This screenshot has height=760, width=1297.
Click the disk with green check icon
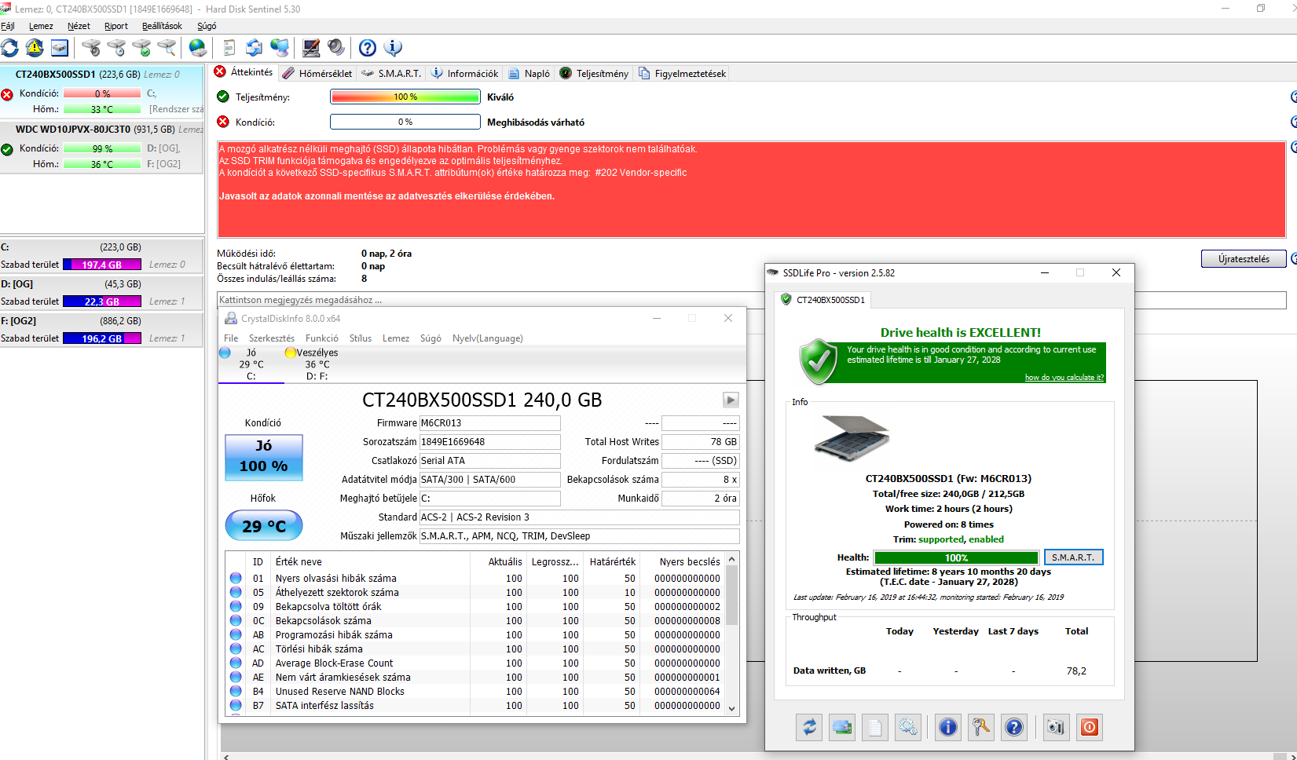pyautogui.click(x=141, y=48)
